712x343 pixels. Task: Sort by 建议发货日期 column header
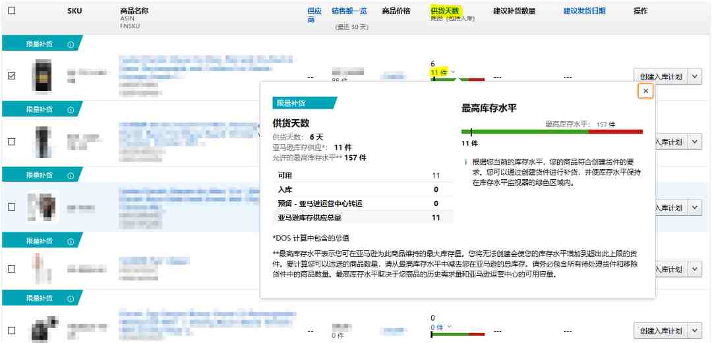(x=584, y=11)
